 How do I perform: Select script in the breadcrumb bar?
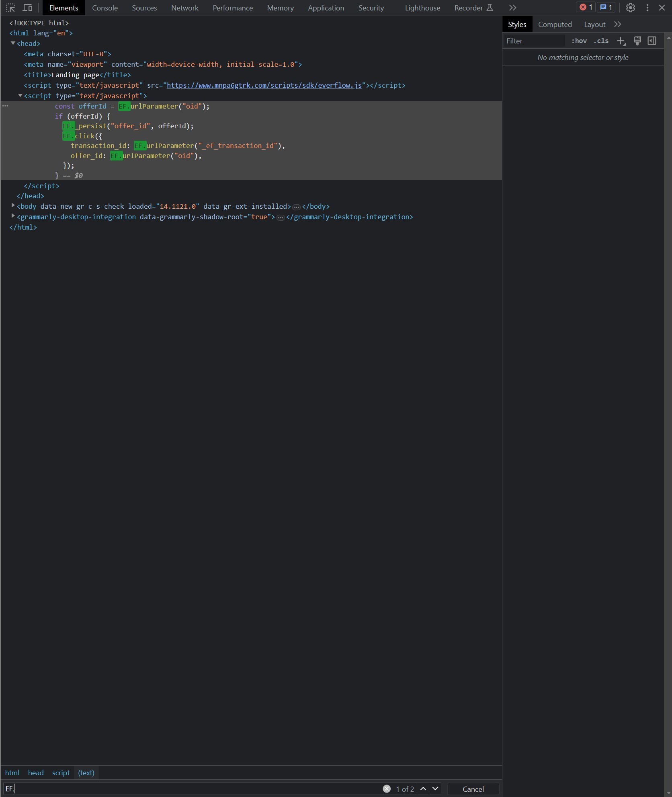click(61, 772)
